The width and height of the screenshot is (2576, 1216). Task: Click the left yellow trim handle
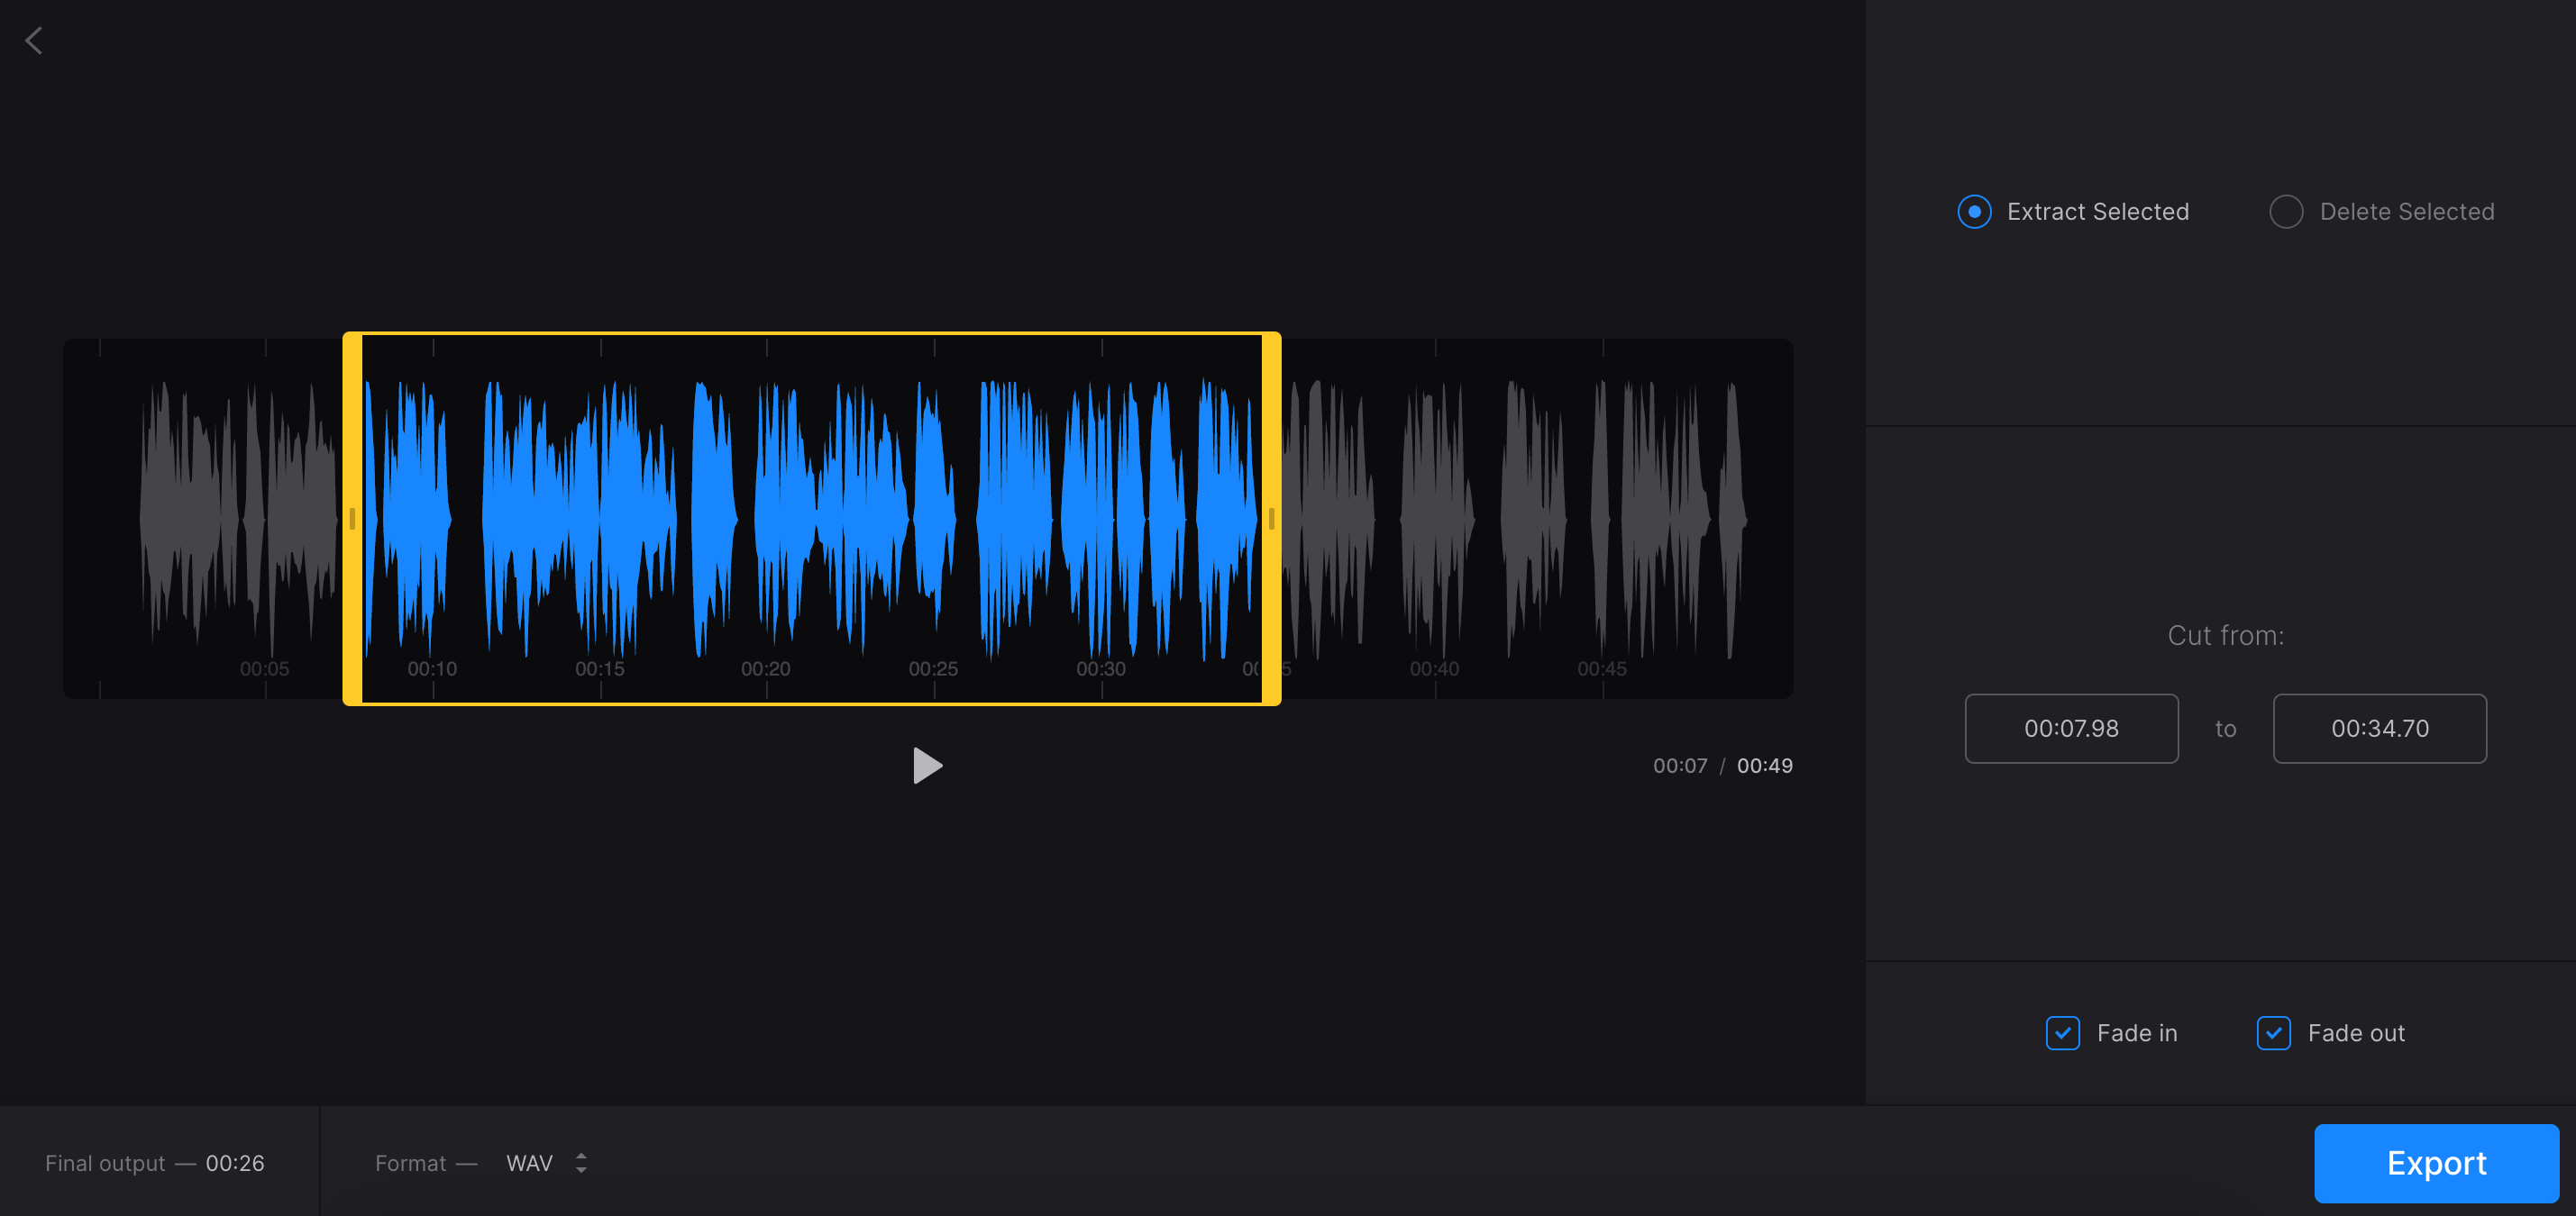pos(353,519)
